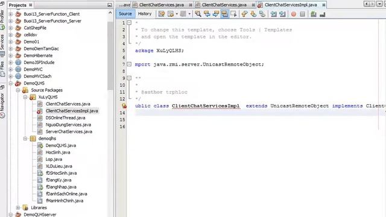Expand the DemoMVC project node
Image resolution: width=386 pixels, height=217 pixels.
[11, 69]
